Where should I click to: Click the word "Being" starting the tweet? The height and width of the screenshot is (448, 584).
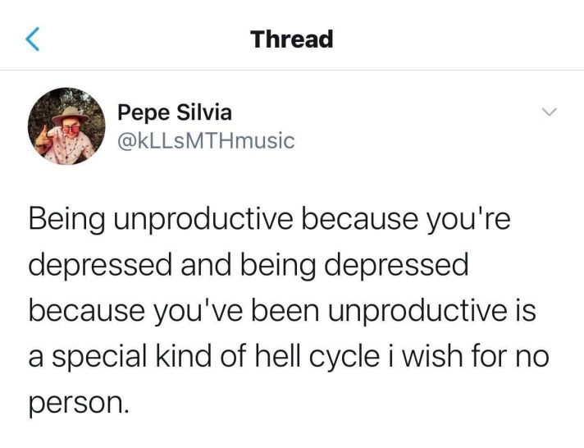(x=68, y=222)
